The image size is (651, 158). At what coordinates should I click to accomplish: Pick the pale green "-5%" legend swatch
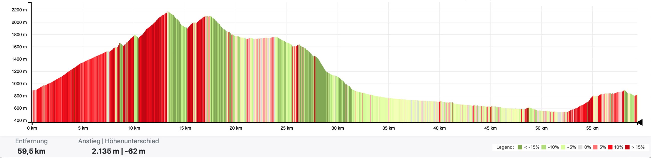coord(563,147)
